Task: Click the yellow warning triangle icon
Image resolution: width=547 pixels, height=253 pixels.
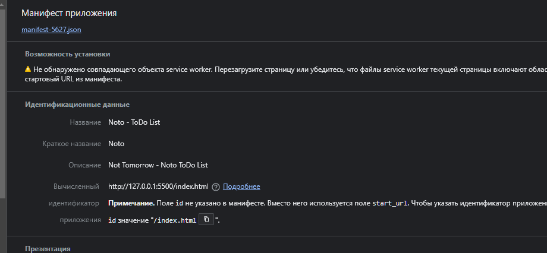Action: coord(28,69)
